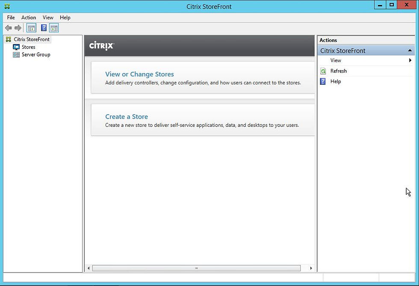Click the Server Group icon in tree

[x=16, y=54]
